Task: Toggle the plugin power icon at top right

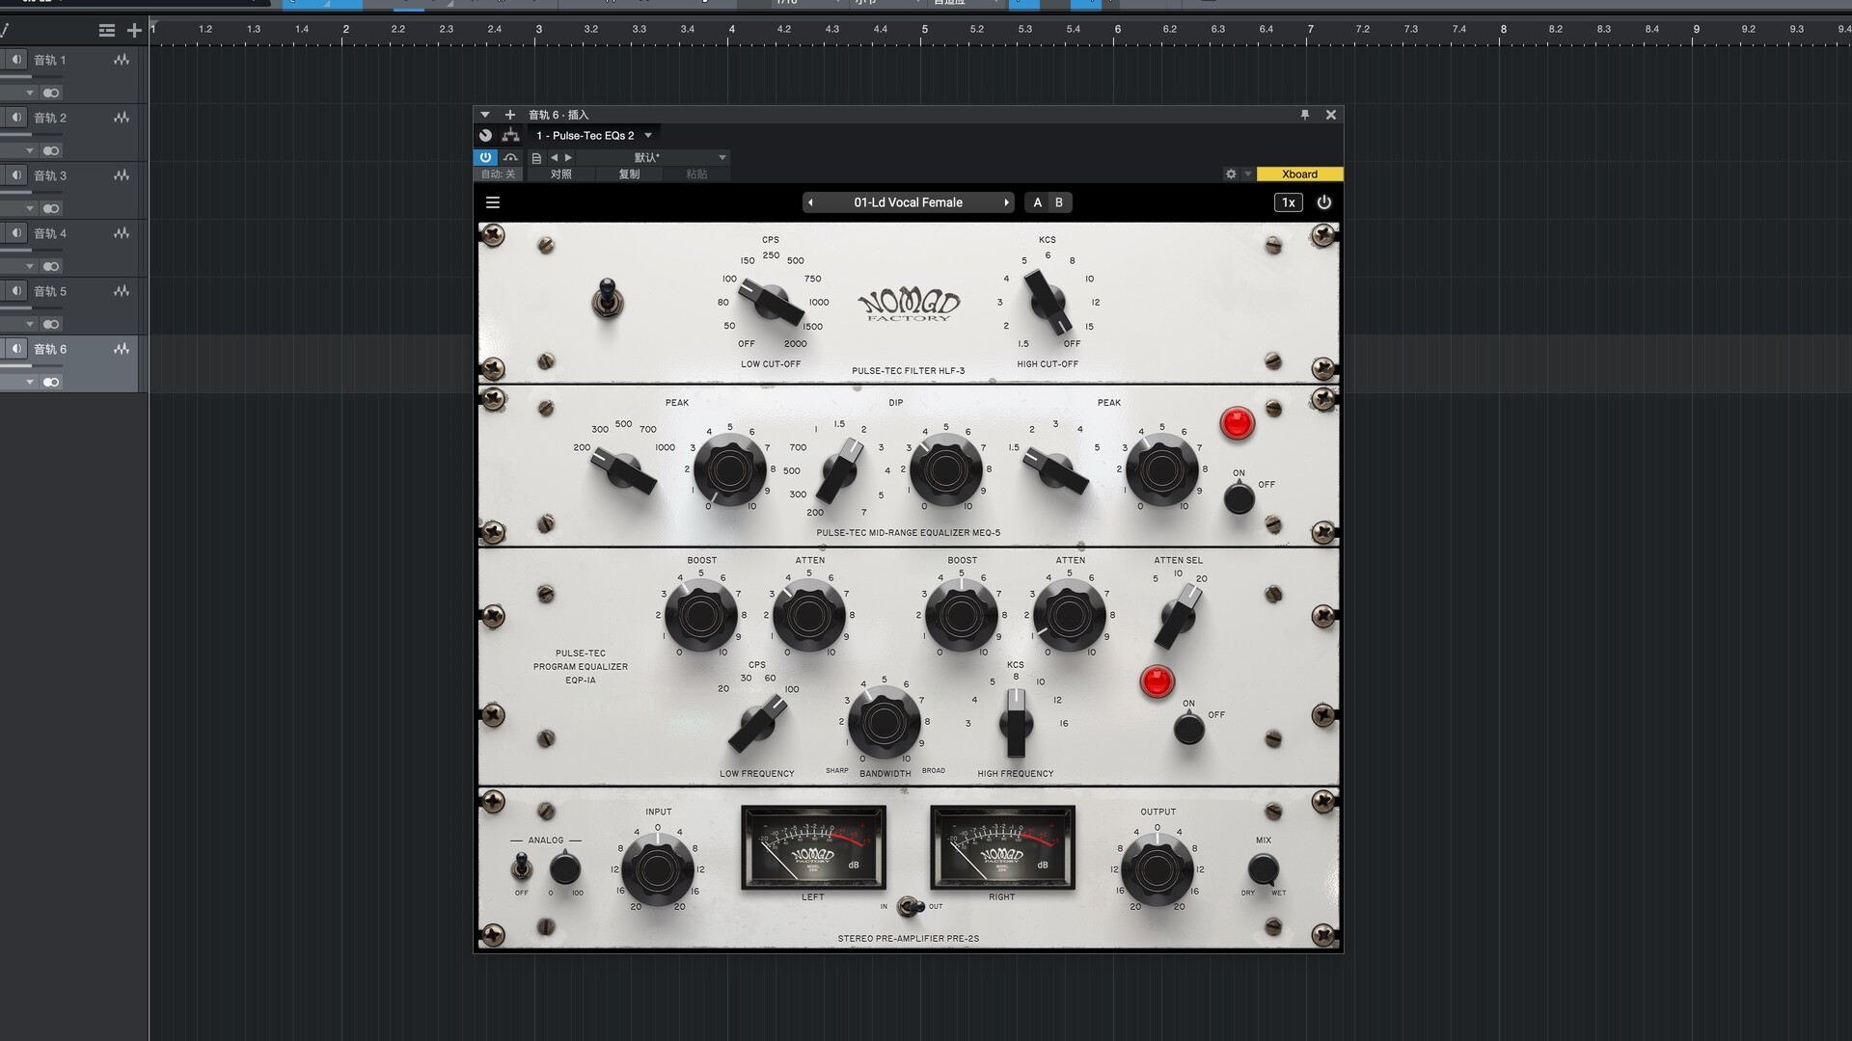Action: (1324, 202)
